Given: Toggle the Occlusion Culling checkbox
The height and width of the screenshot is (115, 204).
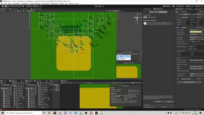Looking at the screenshot, I should (x=191, y=65).
